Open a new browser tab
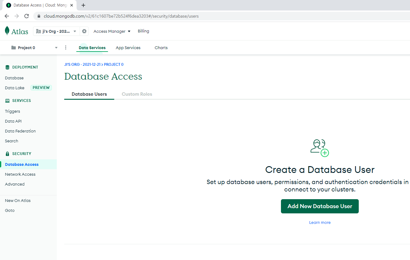This screenshot has width=410, height=260. (83, 5)
